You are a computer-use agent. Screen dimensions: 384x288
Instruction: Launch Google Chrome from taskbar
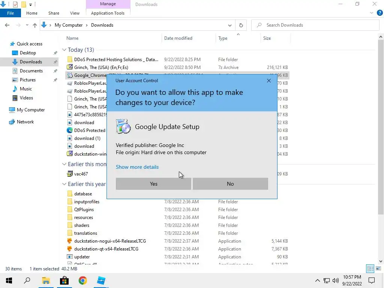(x=83, y=280)
